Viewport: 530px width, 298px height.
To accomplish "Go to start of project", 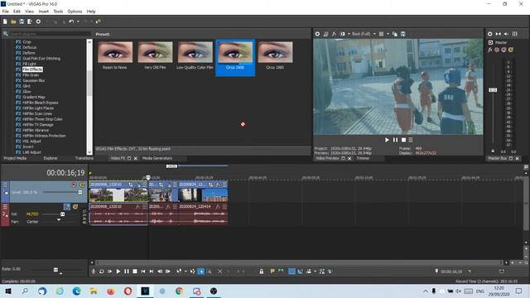I will [143, 272].
